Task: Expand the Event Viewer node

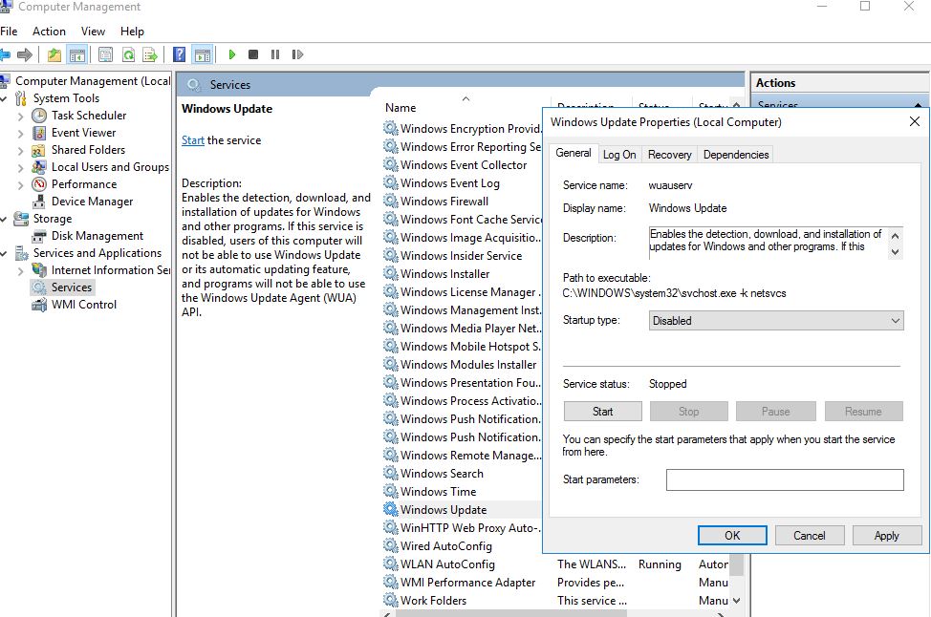Action: point(21,134)
